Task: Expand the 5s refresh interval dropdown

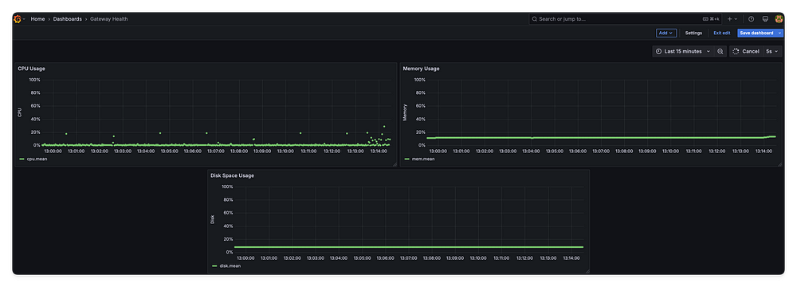Action: (772, 51)
